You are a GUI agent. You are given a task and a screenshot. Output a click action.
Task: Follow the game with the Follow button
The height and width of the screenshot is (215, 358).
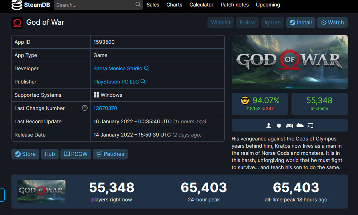[247, 23]
